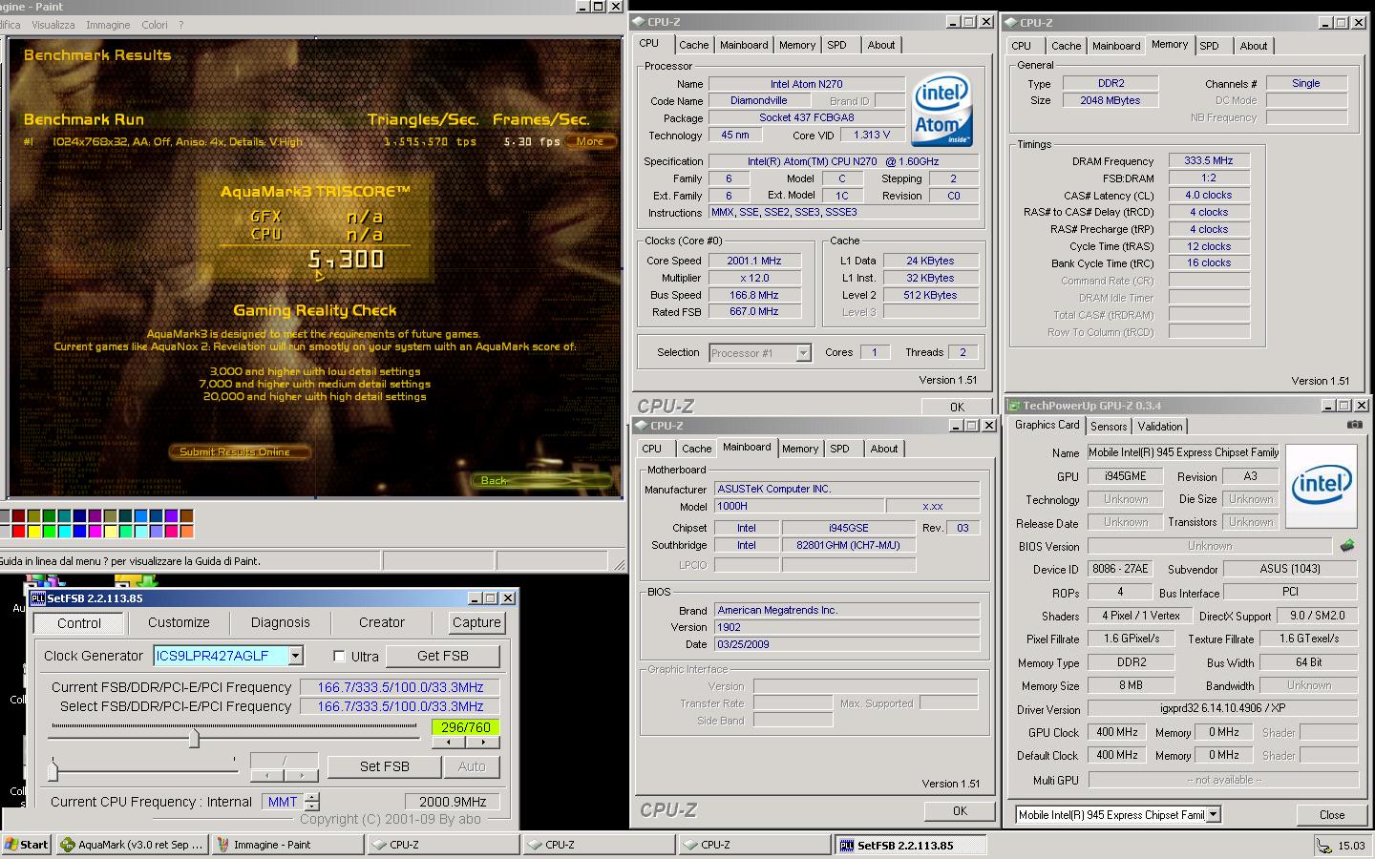Click the GPU-Z camera screenshot icon
Viewport: 1375px width, 859px height.
click(x=1354, y=425)
